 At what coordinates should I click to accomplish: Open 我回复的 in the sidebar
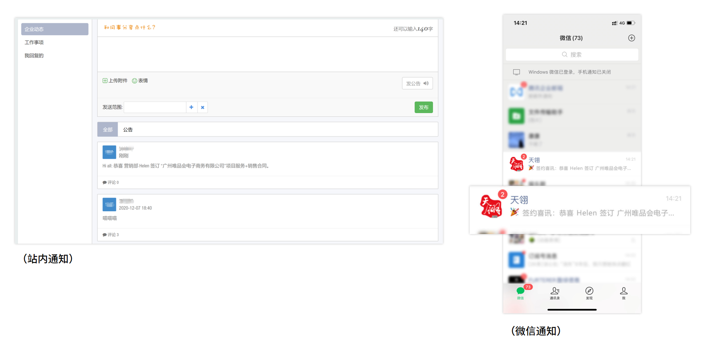[x=34, y=56]
